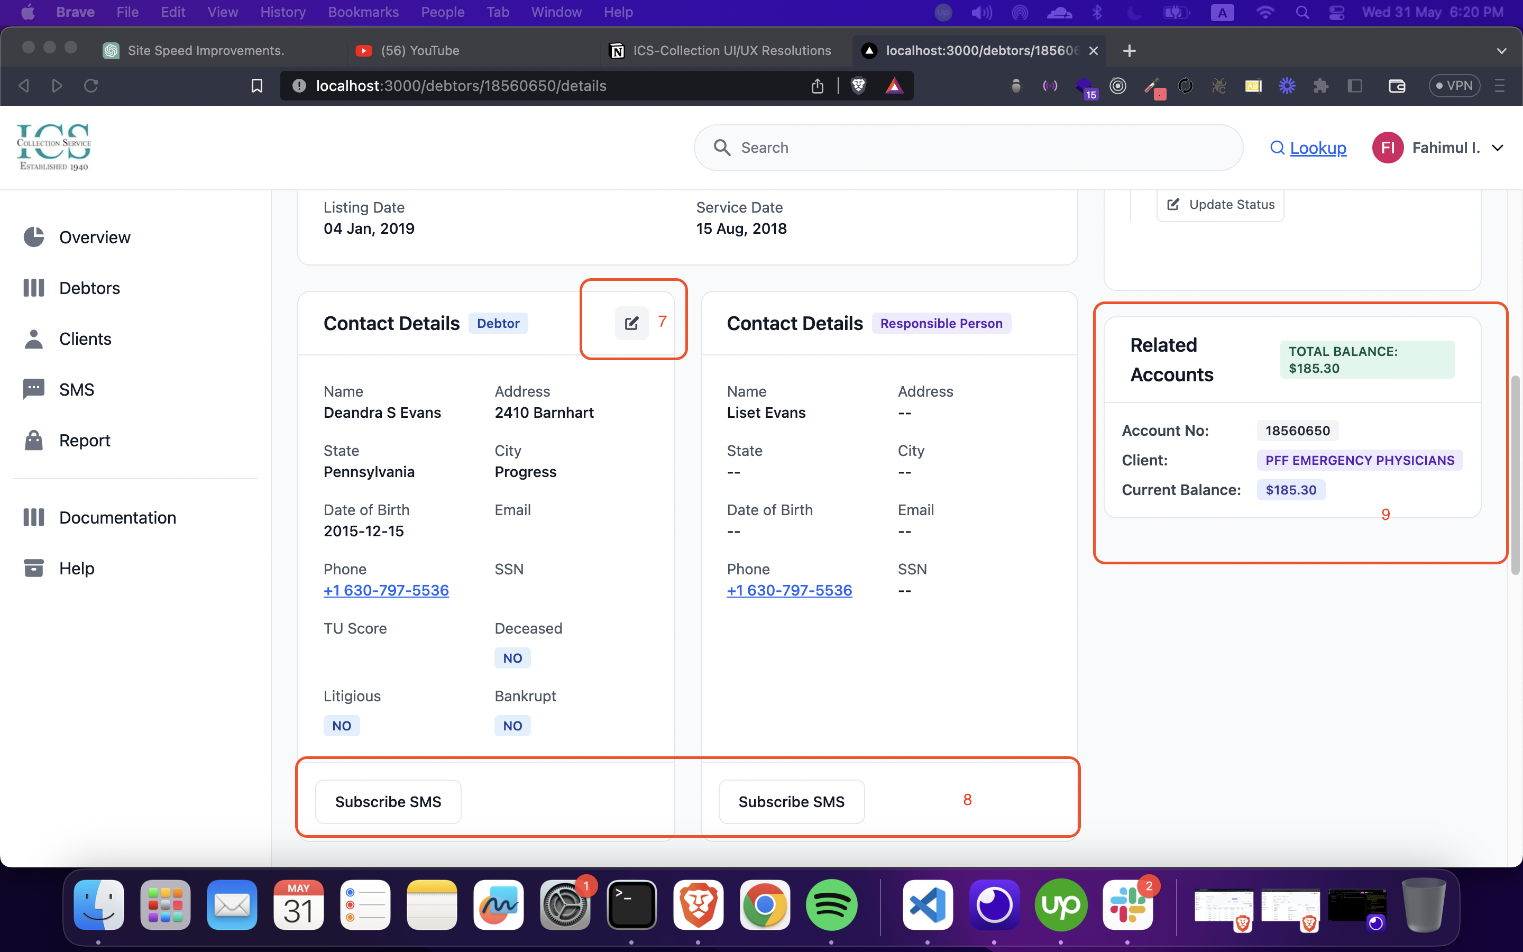The width and height of the screenshot is (1523, 952).
Task: Click the share icon in the address bar
Action: (817, 86)
